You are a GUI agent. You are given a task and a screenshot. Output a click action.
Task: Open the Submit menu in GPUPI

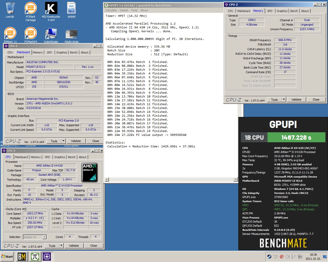pos(124,10)
